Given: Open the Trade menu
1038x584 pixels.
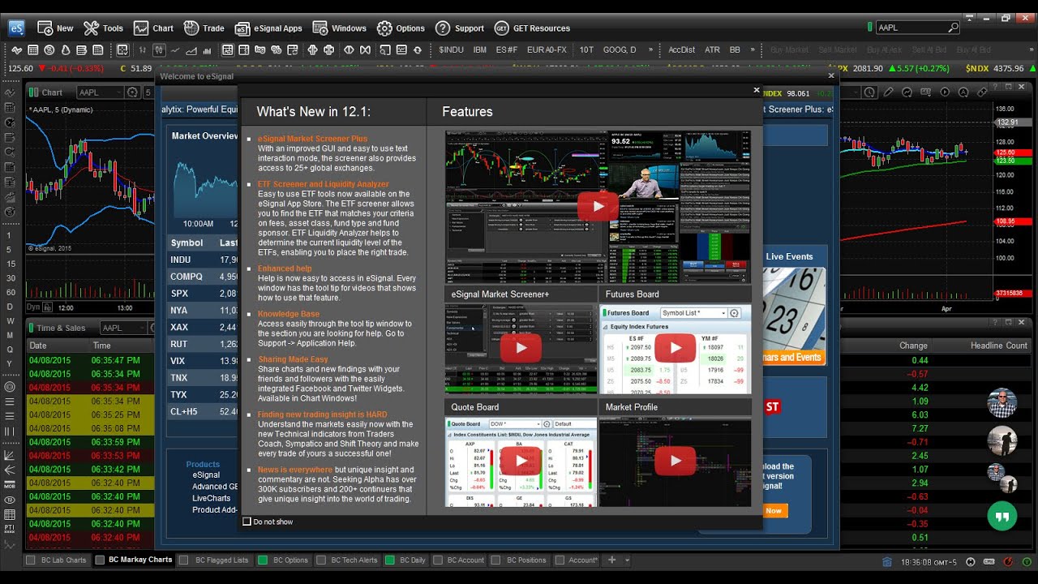Looking at the screenshot, I should (x=204, y=28).
